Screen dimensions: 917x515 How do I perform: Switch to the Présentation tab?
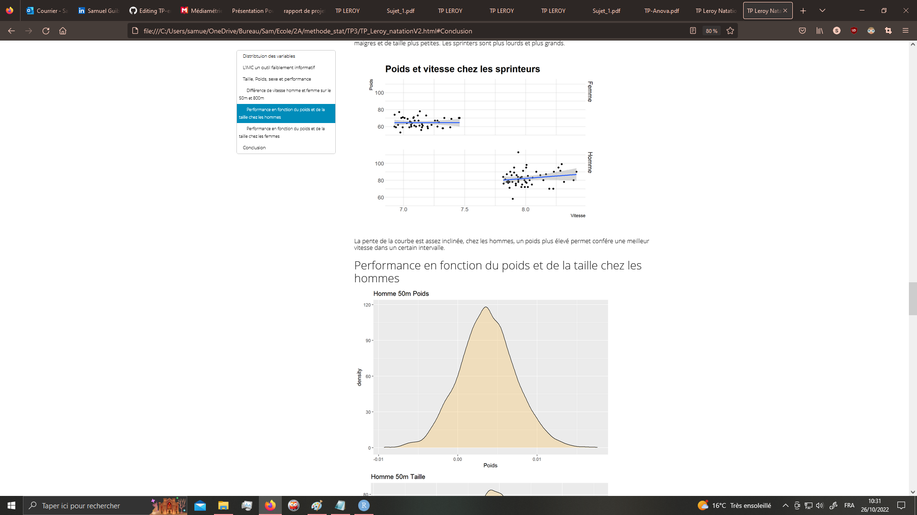[252, 10]
